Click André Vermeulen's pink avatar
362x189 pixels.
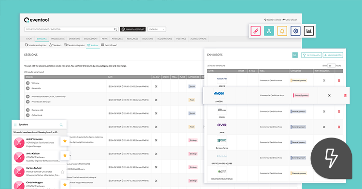point(19,142)
